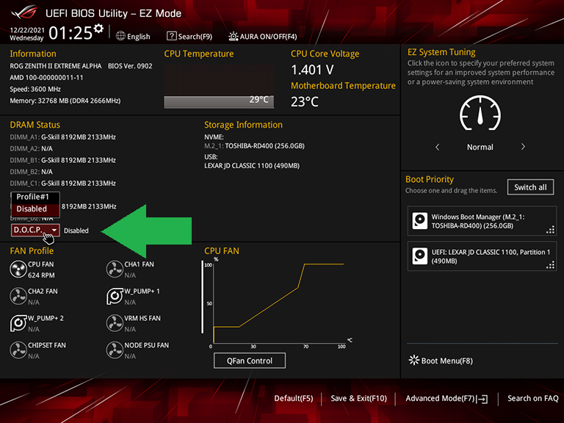The image size is (564, 423).
Task: Click the 624 RPM CPU fan speed
Action: 41,275
